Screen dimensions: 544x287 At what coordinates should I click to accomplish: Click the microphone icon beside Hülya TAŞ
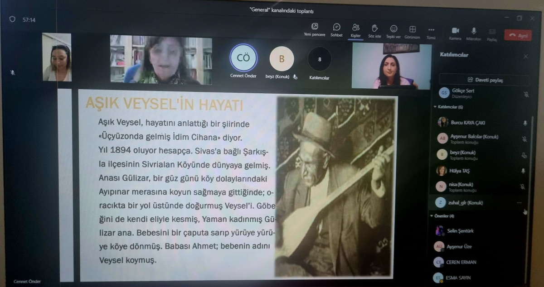[523, 171]
